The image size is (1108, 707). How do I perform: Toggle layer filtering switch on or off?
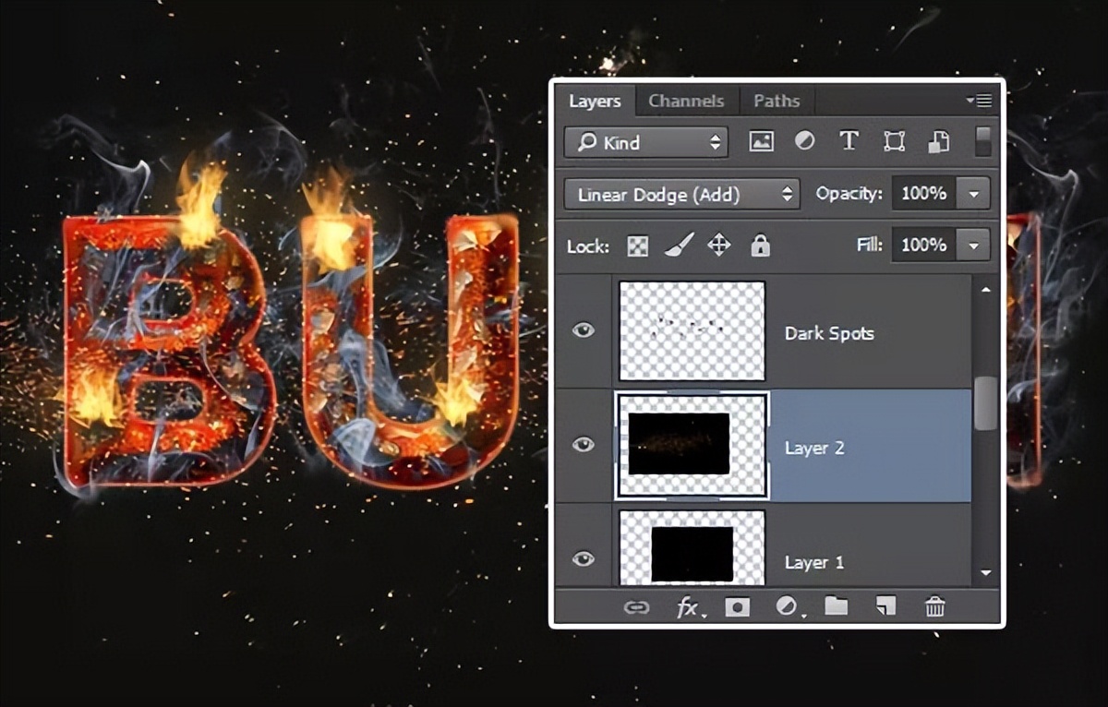[984, 141]
